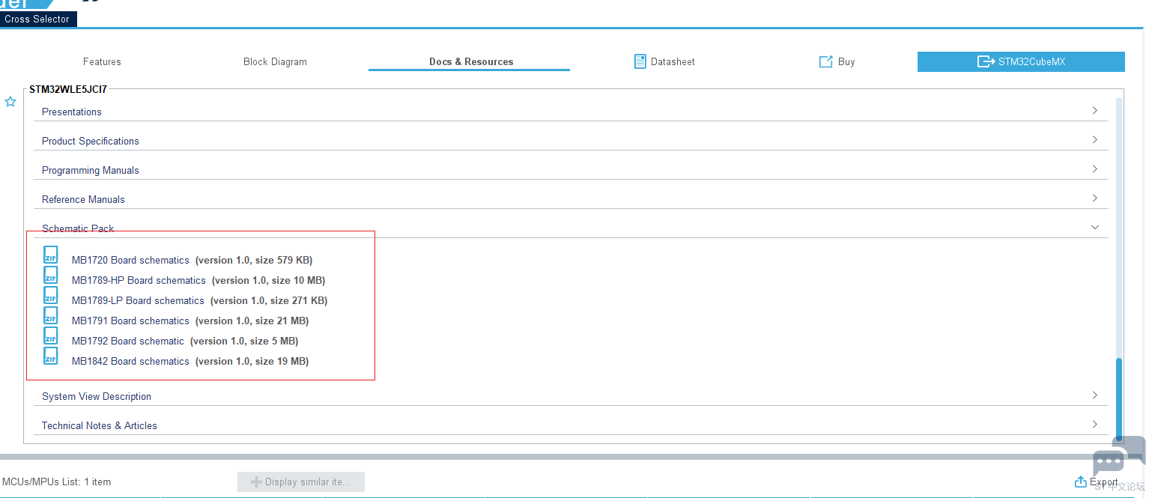Screen dimensions: 1152x498
Task: Open the chat bubble feedback icon
Action: (x=1118, y=455)
